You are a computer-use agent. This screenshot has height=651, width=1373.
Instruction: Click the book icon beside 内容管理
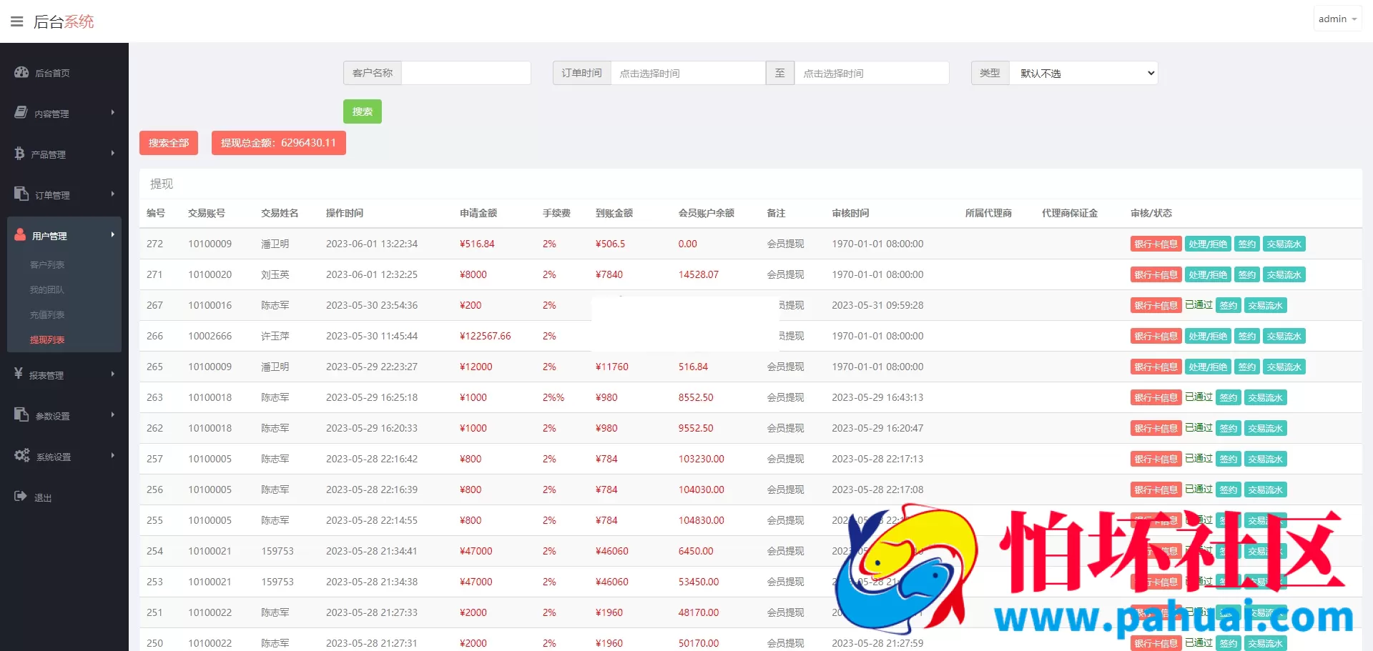(21, 113)
